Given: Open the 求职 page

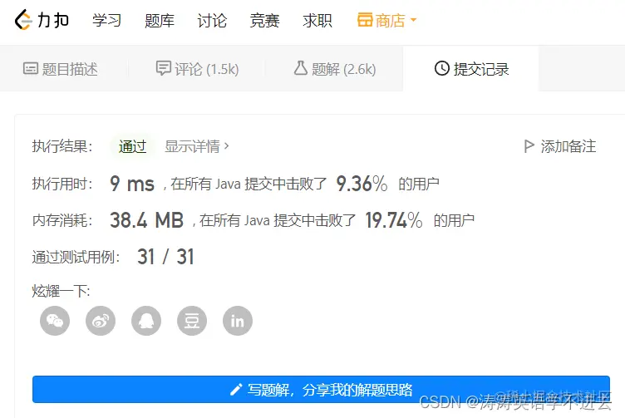Looking at the screenshot, I should tap(317, 20).
